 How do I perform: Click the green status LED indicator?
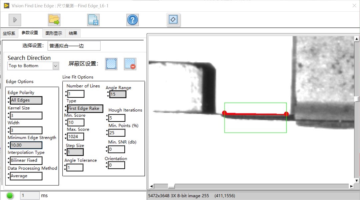click(10, 196)
